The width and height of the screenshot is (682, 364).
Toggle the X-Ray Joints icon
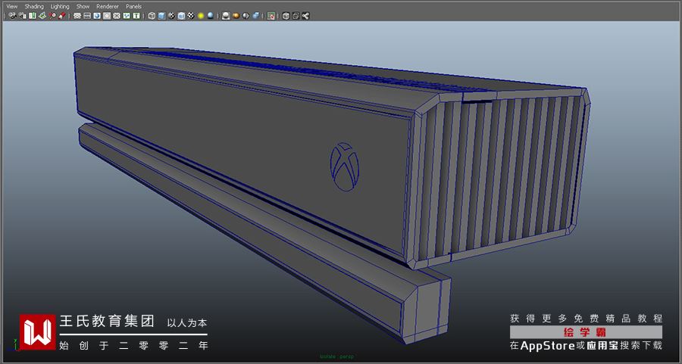306,16
